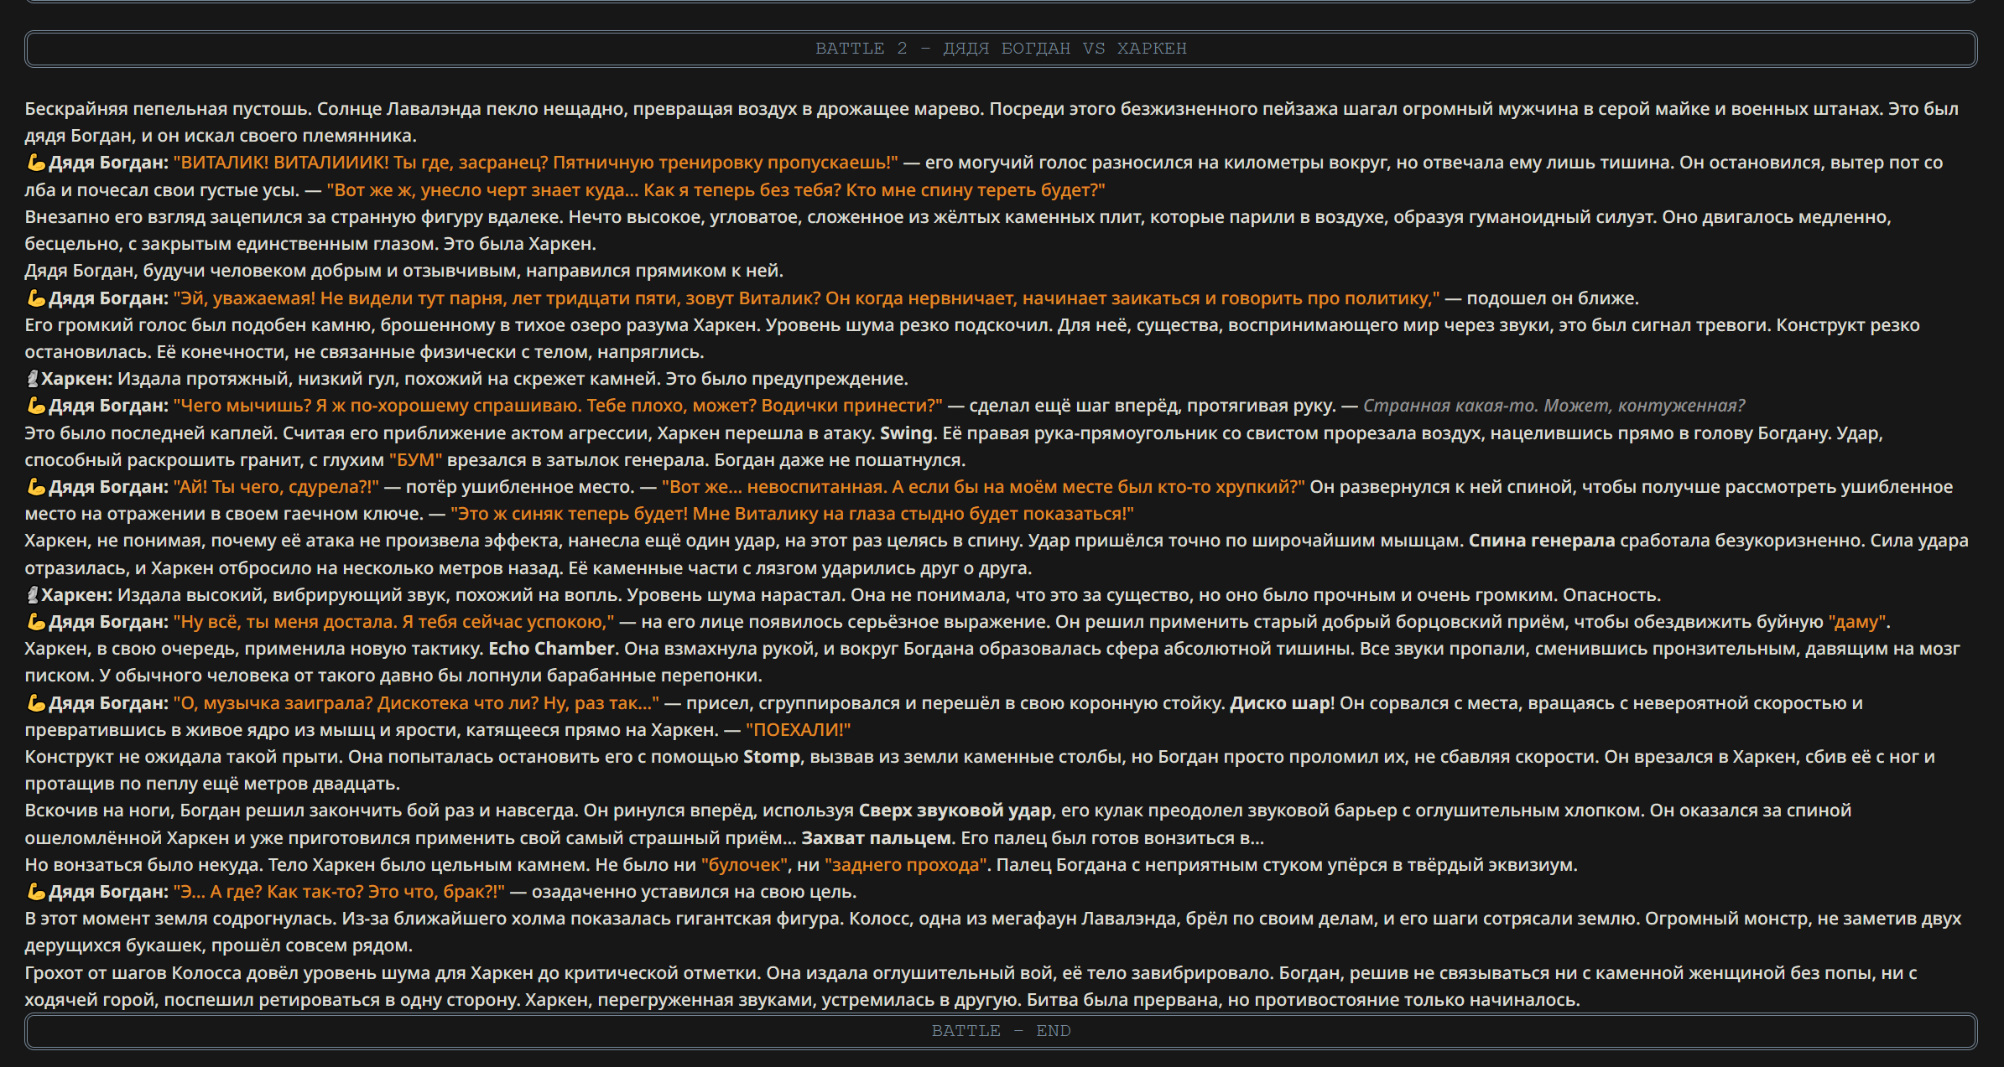Image resolution: width=2004 pixels, height=1067 pixels.
Task: Click the biceps emoji before "Эй, уважаемая!"
Action: pyautogui.click(x=35, y=298)
